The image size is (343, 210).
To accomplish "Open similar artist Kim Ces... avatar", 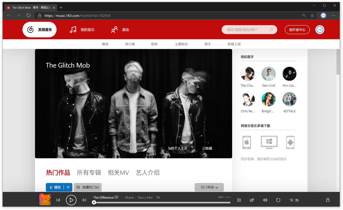I will [x=289, y=74].
